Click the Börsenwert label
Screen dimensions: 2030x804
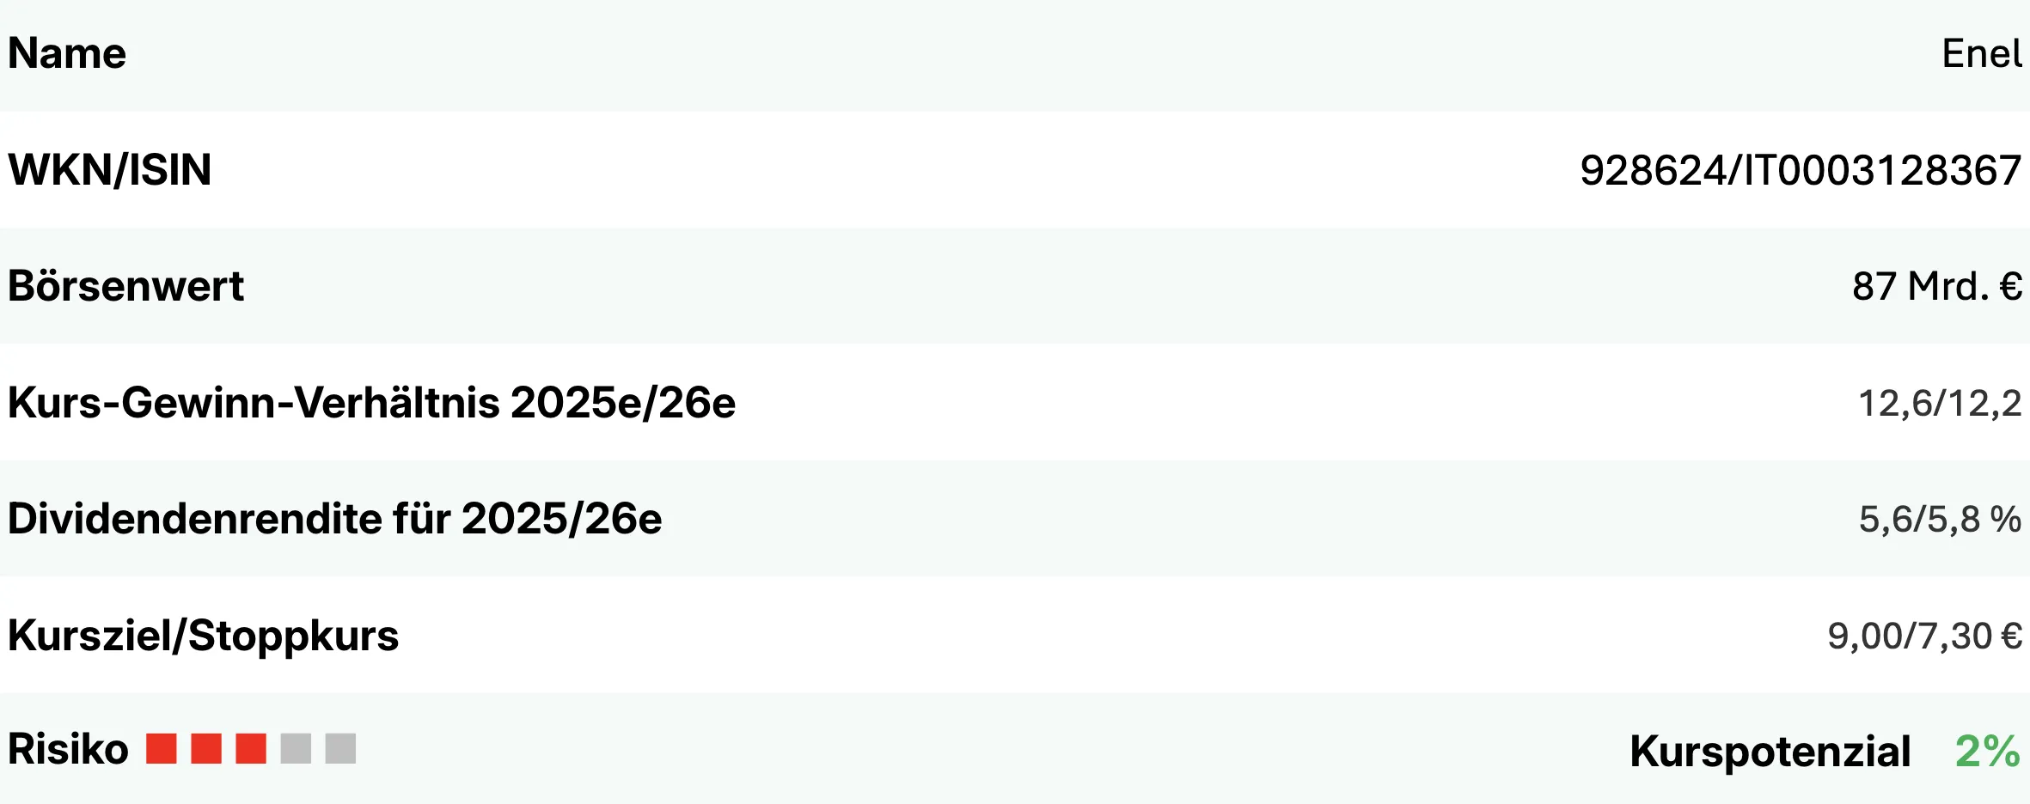click(x=125, y=286)
